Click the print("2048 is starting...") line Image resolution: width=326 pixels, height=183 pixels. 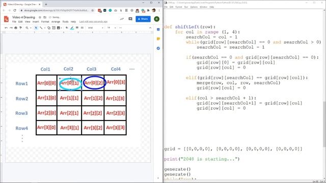point(202,159)
